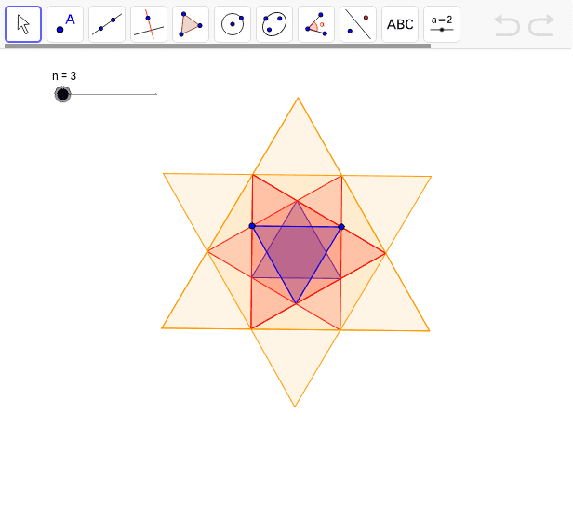Select the ABC Text tool
573x507 pixels.
tap(400, 24)
